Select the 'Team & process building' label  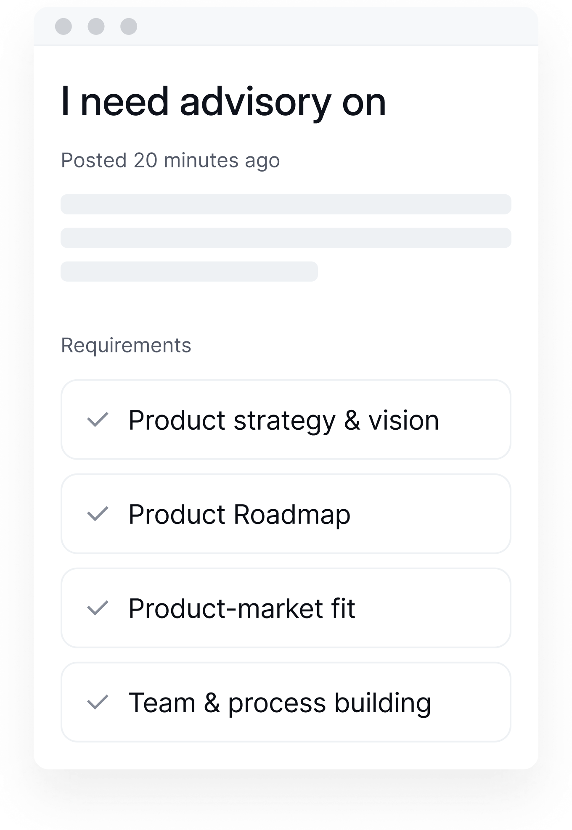point(280,703)
